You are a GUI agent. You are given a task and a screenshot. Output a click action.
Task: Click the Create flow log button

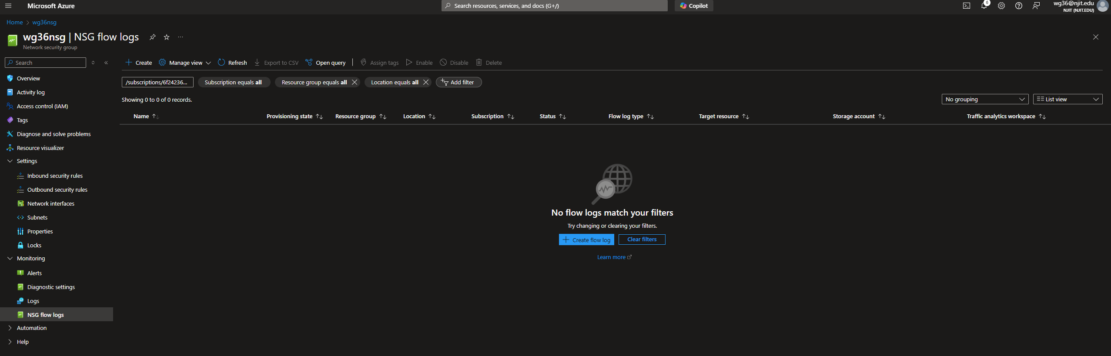tap(586, 240)
